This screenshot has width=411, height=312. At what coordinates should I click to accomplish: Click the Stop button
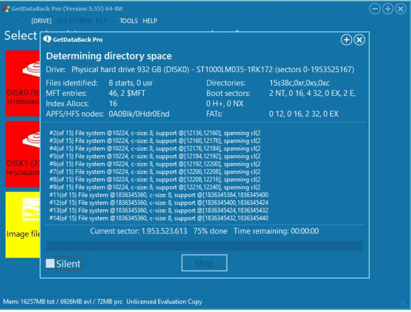(x=204, y=263)
